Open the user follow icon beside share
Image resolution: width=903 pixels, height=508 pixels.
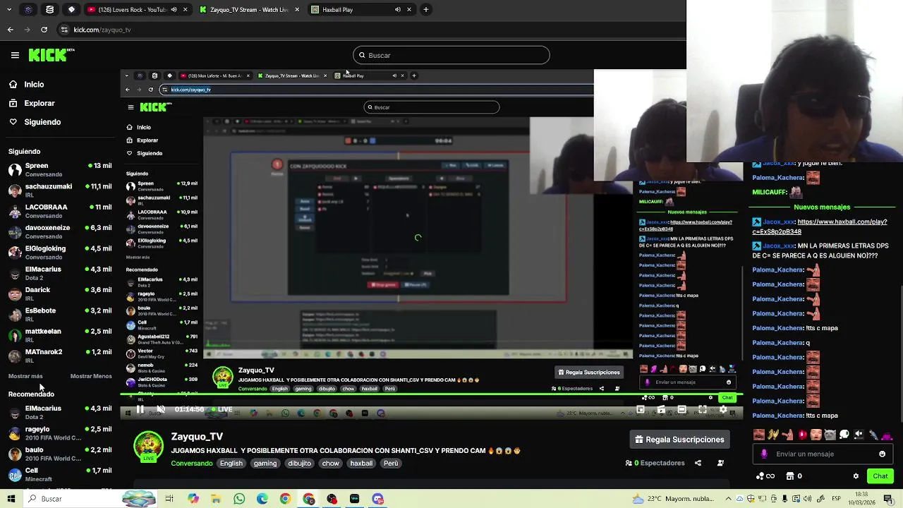[720, 463]
